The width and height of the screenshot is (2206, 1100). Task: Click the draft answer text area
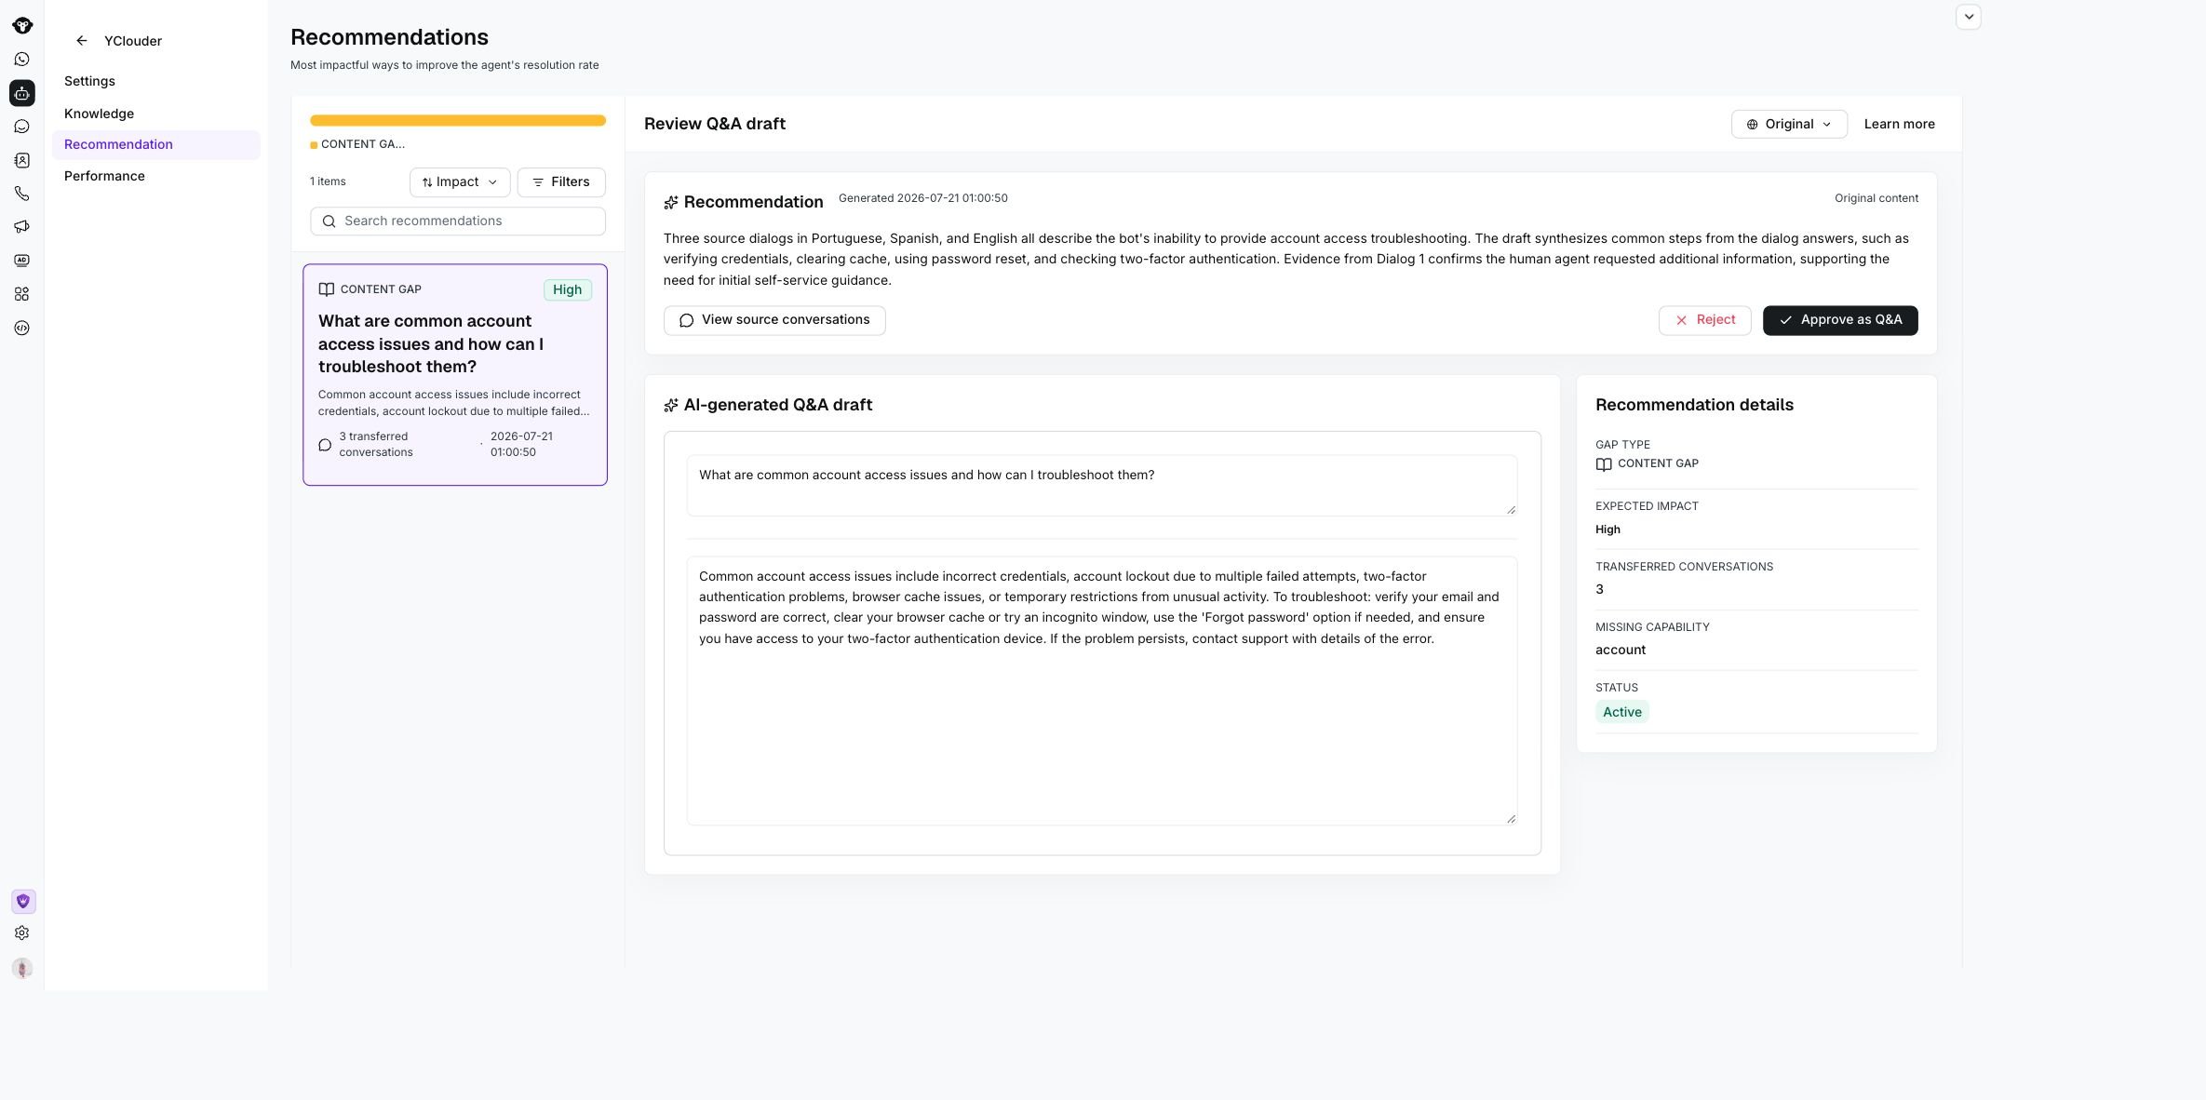tap(1102, 691)
